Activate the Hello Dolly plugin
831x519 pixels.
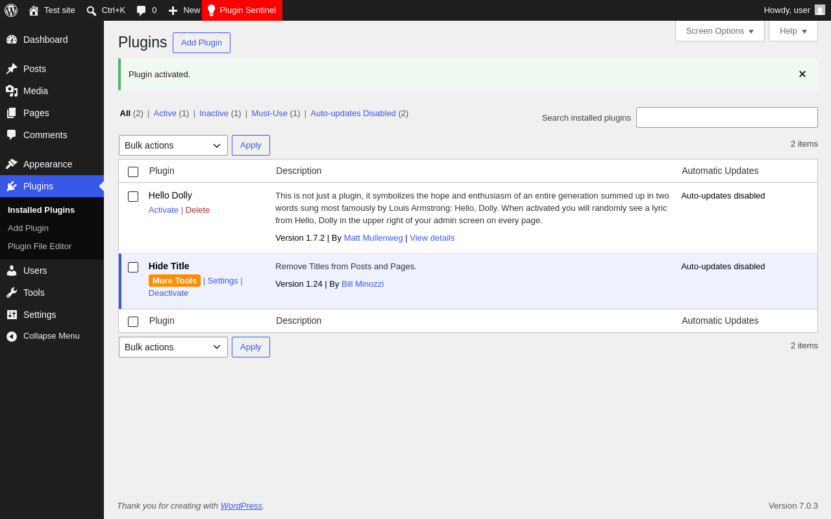pyautogui.click(x=164, y=210)
